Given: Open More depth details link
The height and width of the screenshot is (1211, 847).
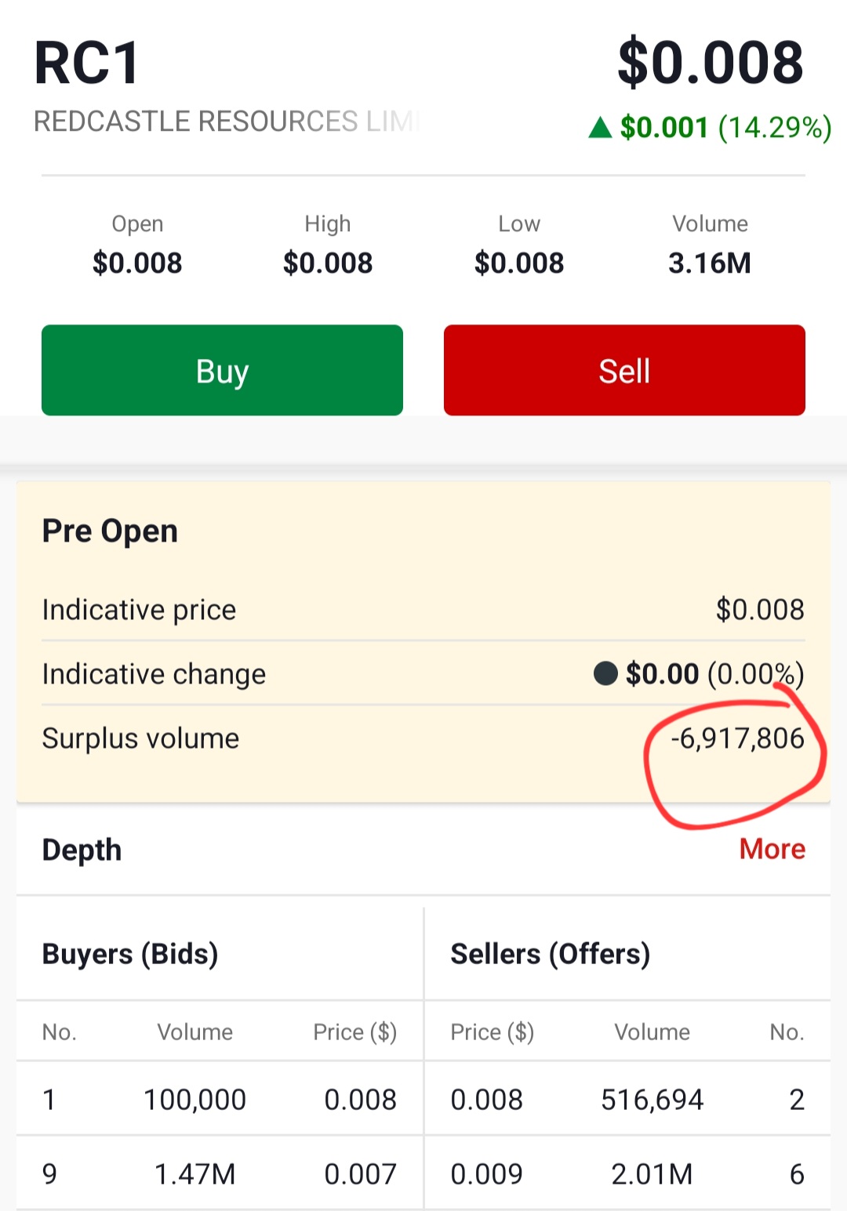Looking at the screenshot, I should [x=772, y=849].
